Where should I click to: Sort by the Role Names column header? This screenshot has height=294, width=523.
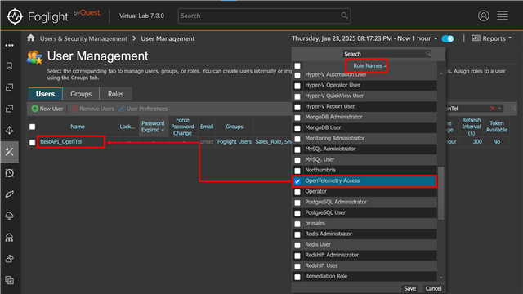(368, 65)
